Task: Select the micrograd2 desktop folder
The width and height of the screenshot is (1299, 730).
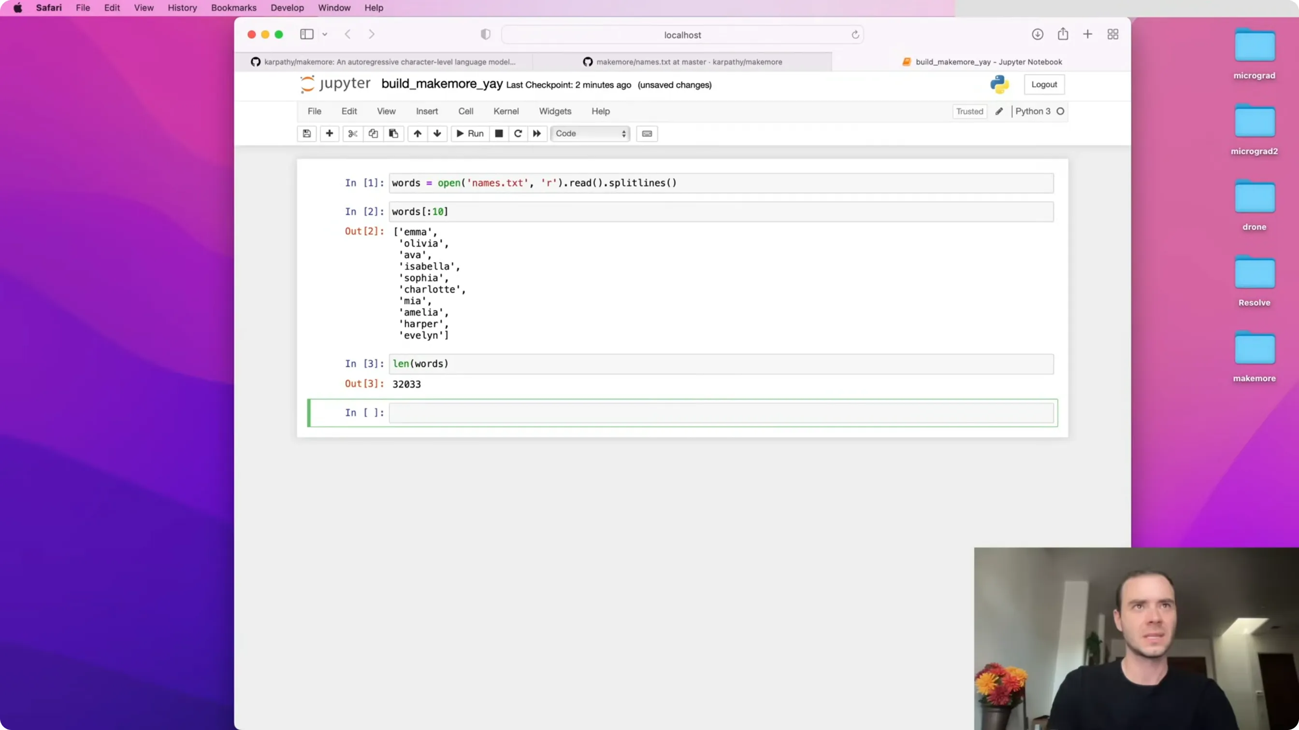Action: (1254, 129)
